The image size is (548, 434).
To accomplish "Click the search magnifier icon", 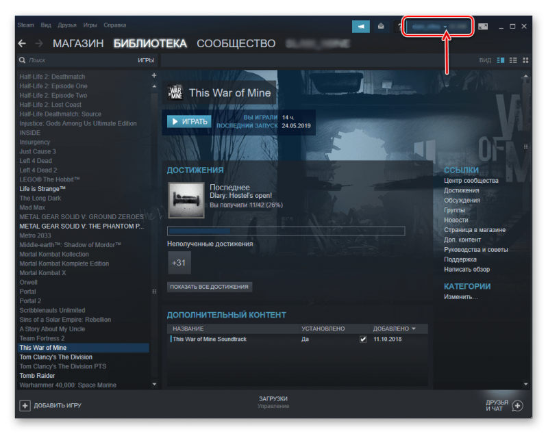I will click(23, 60).
